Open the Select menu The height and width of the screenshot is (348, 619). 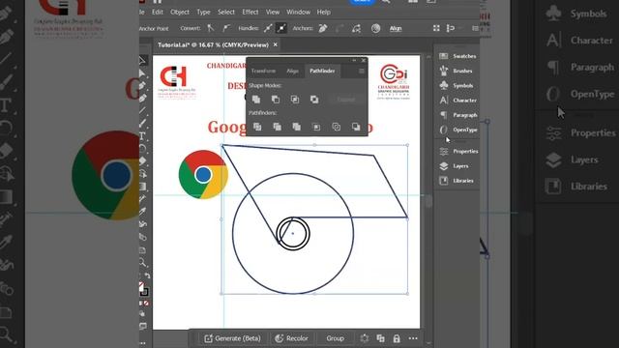click(x=226, y=13)
